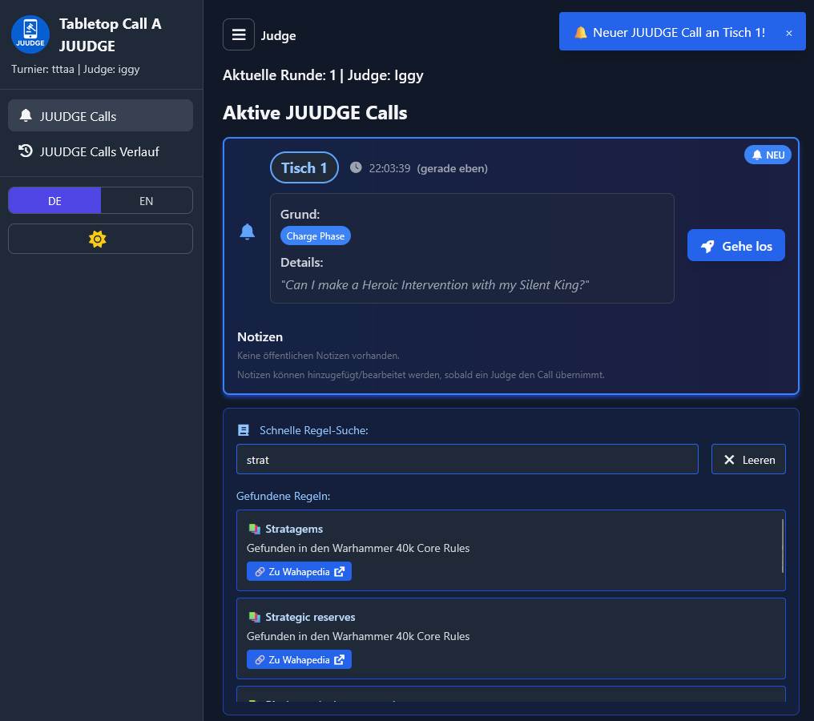Clear search with Leeren button
Viewport: 814px width, 721px height.
(748, 460)
